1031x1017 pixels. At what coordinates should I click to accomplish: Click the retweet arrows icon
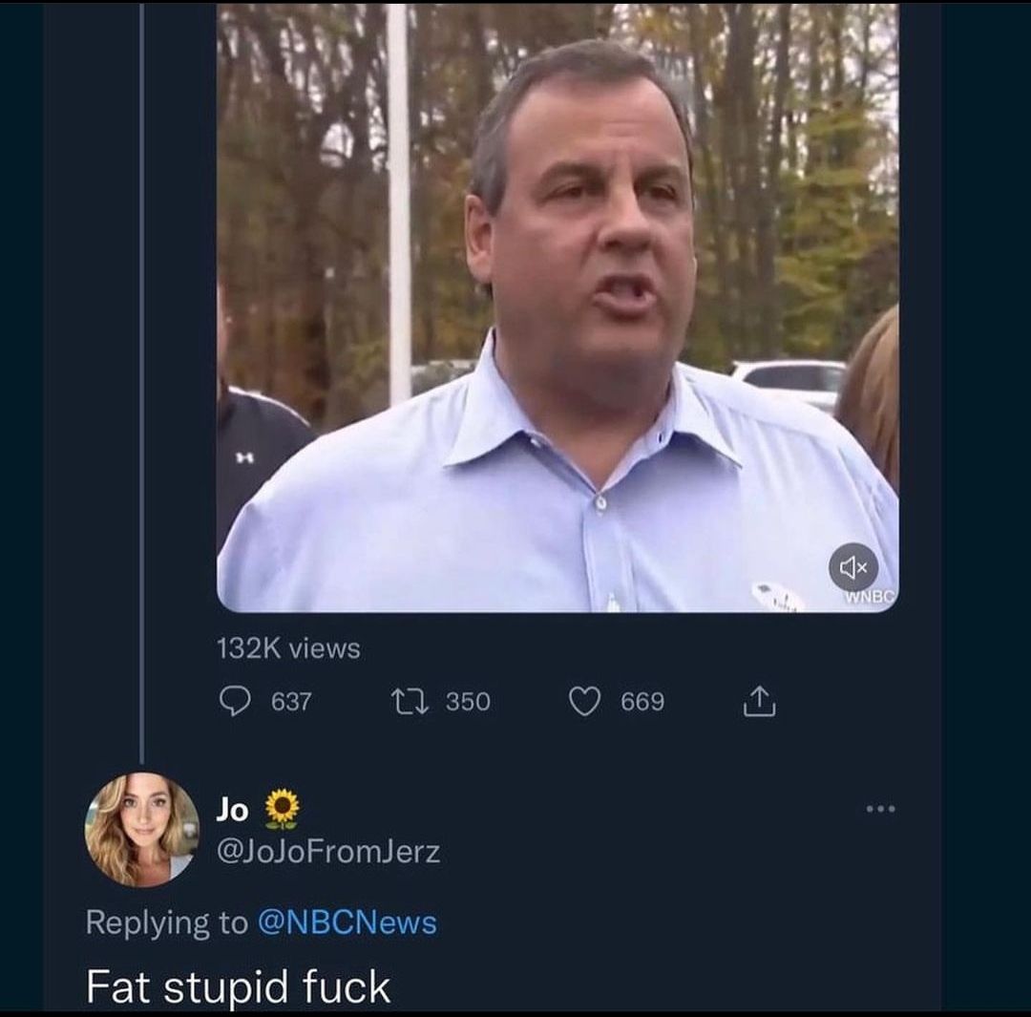410,701
